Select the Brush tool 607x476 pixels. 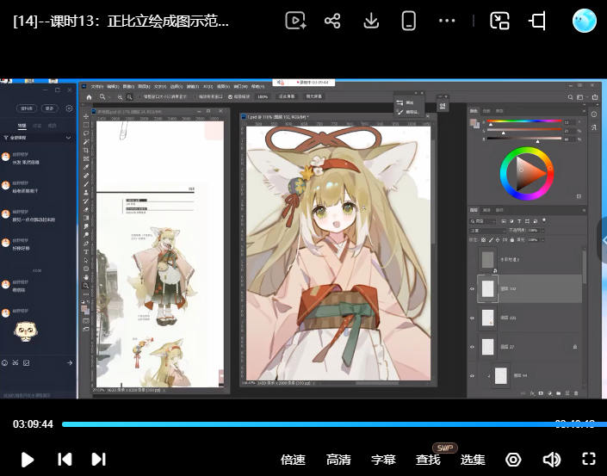pos(86,184)
